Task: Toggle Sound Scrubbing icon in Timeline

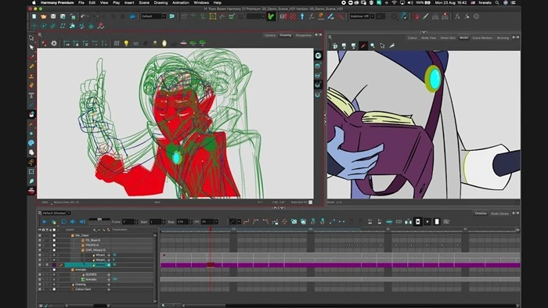Action: pyautogui.click(x=82, y=221)
